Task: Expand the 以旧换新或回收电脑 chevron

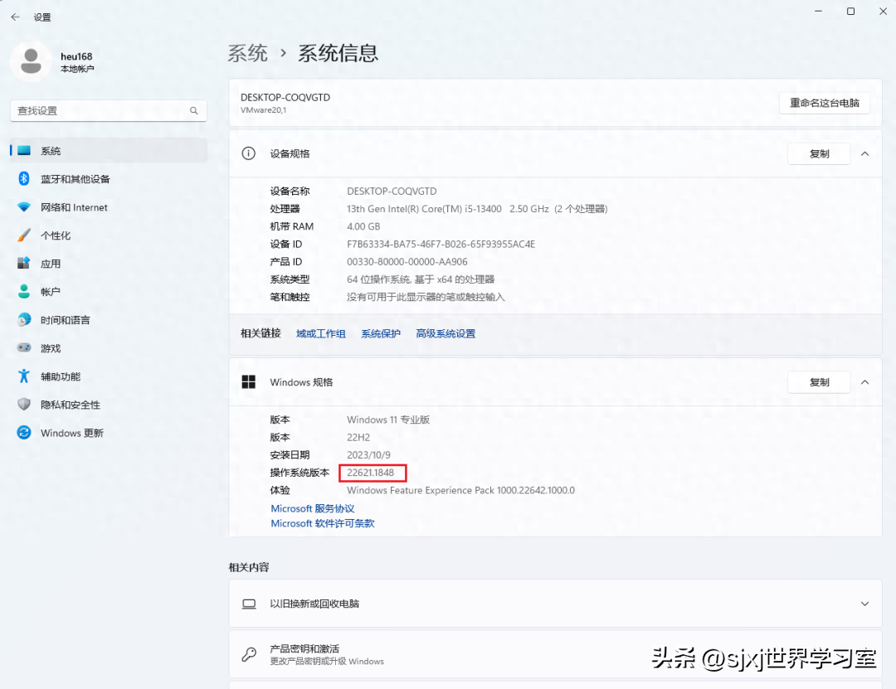Action: point(865,604)
